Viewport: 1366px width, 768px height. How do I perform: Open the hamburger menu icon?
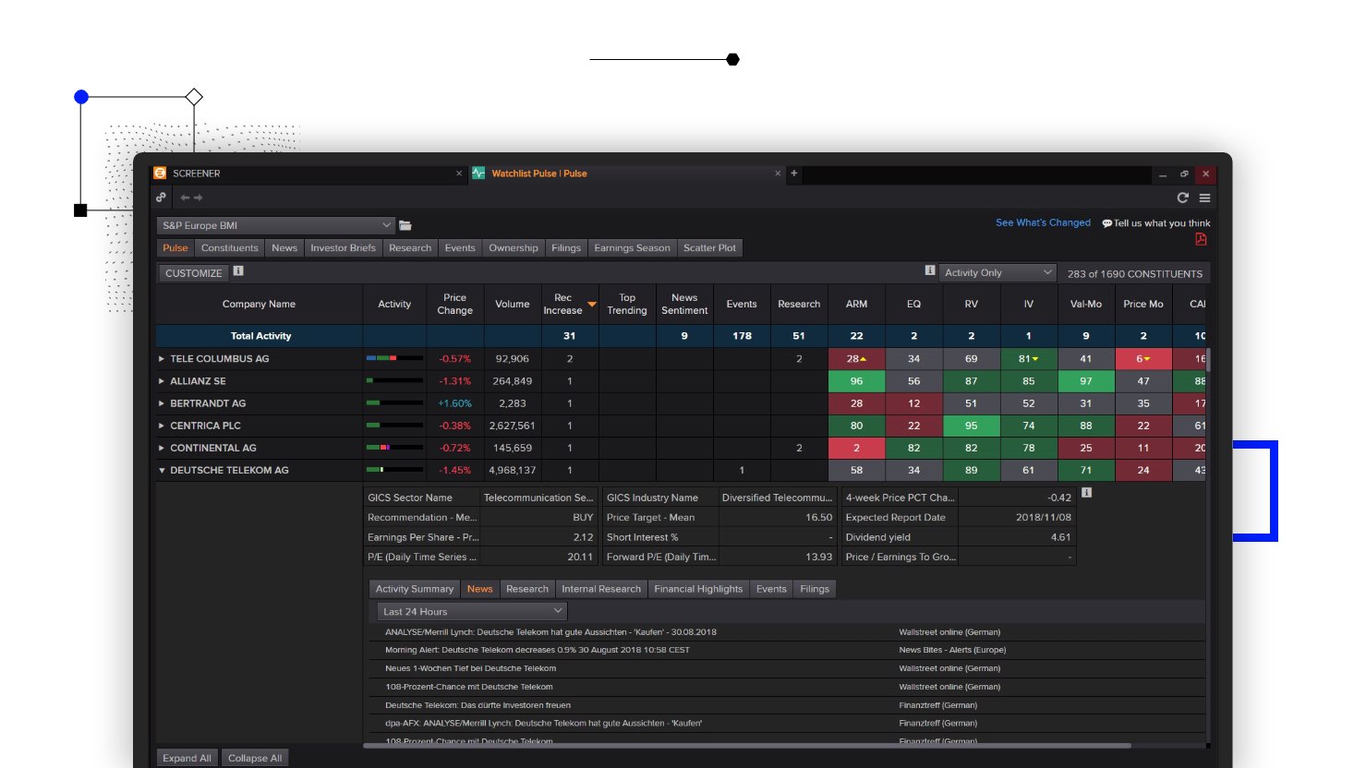coord(1204,198)
